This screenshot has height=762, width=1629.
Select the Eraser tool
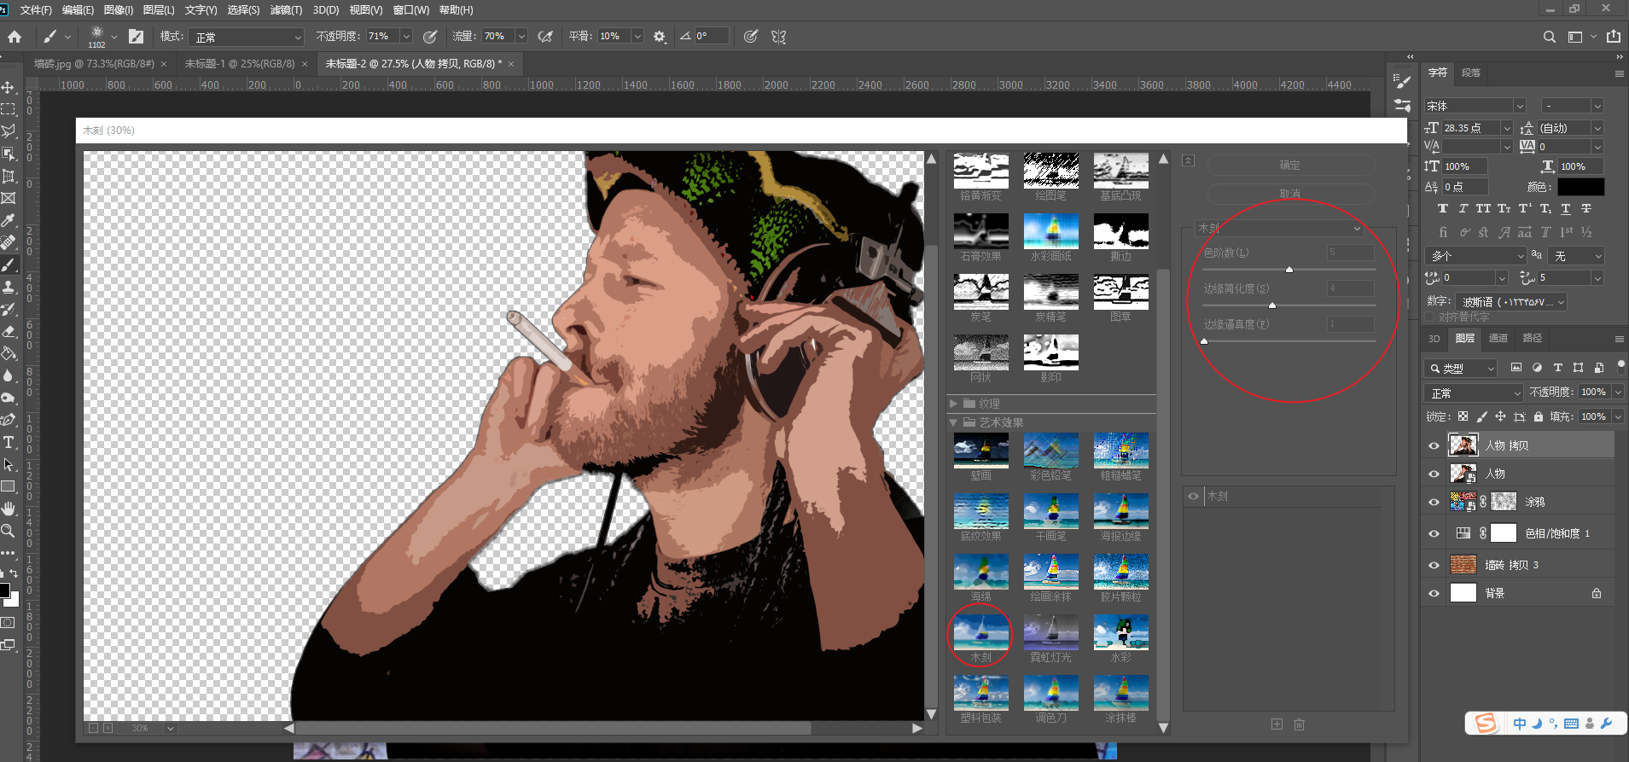9,331
